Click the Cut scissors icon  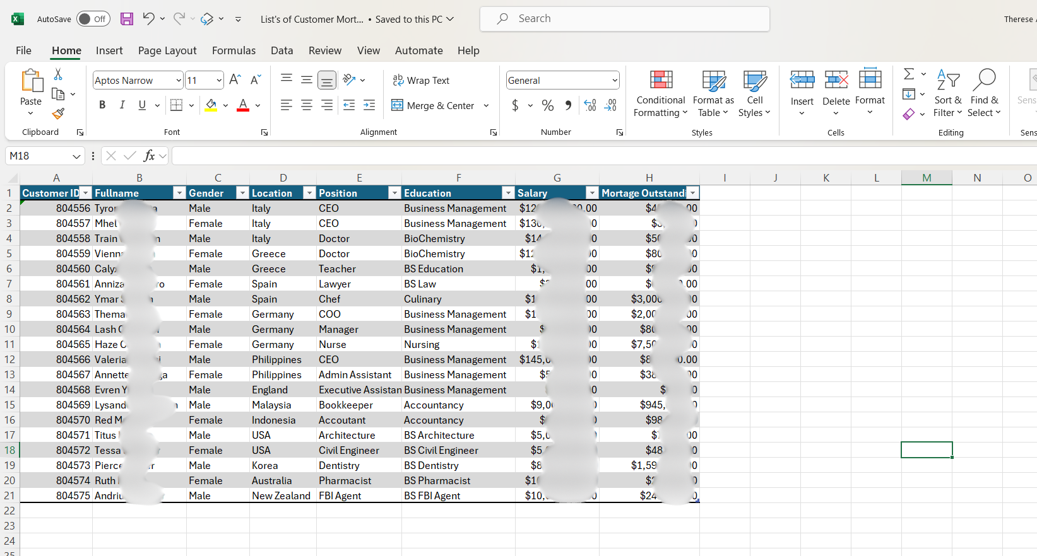(x=58, y=74)
